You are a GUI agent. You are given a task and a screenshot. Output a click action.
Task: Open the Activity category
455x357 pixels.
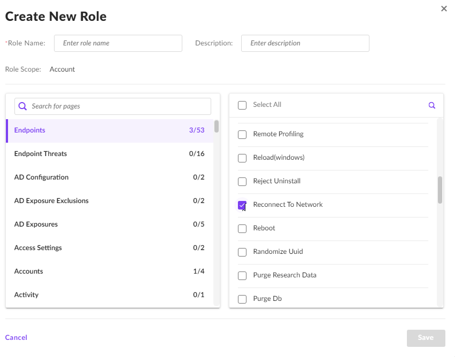coord(110,295)
